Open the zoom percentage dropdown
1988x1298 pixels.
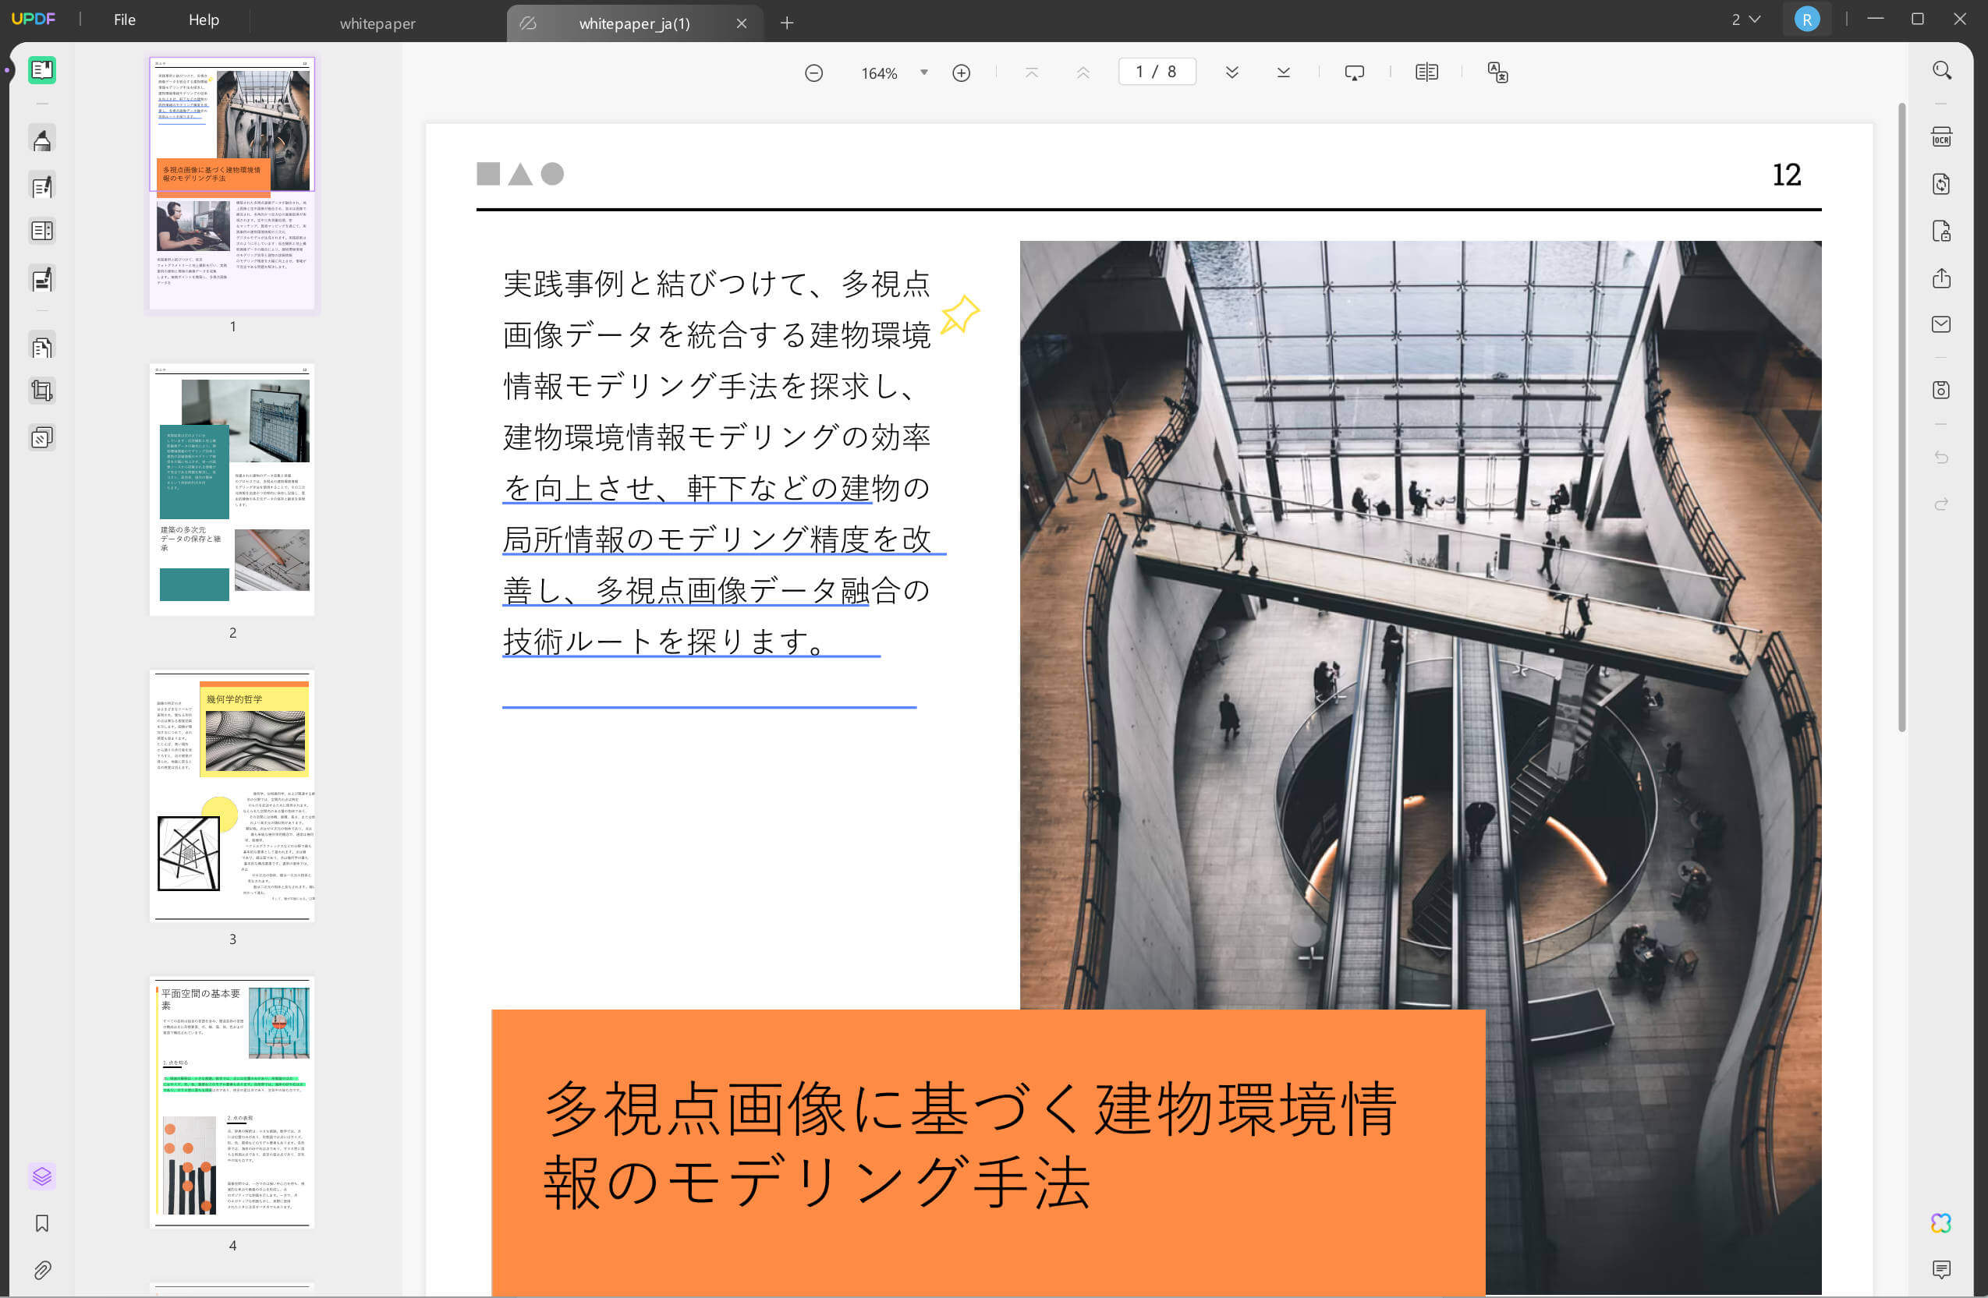(x=924, y=73)
